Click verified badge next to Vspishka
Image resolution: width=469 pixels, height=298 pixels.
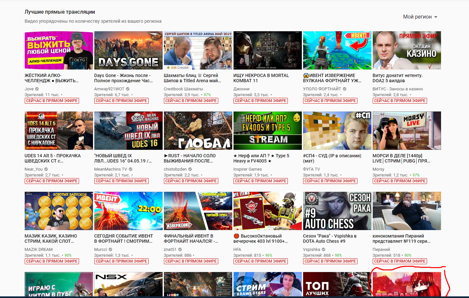point(324,250)
